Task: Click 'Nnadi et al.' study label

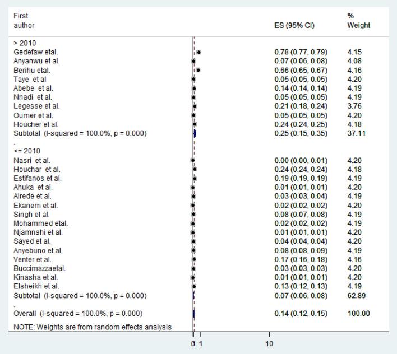Action: pyautogui.click(x=33, y=97)
